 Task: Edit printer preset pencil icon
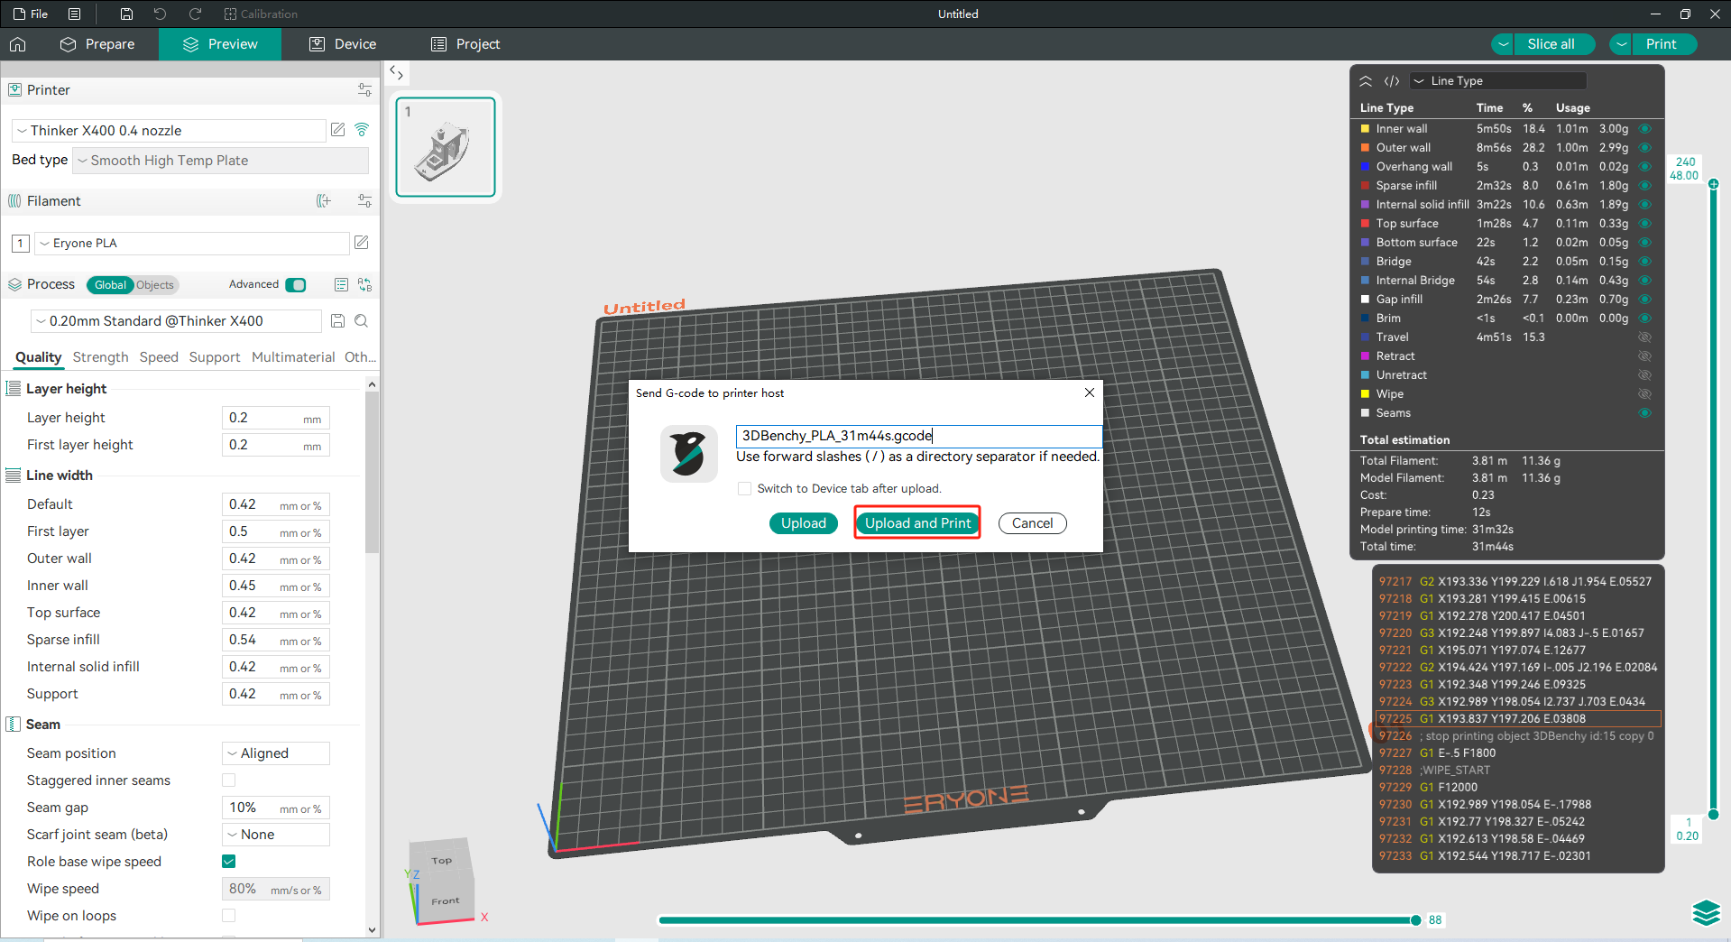coord(337,130)
